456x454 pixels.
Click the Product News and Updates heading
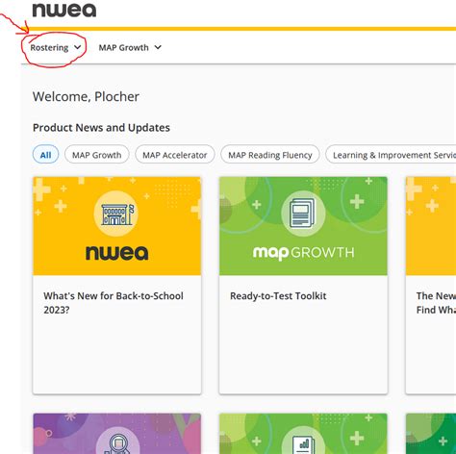coord(101,128)
